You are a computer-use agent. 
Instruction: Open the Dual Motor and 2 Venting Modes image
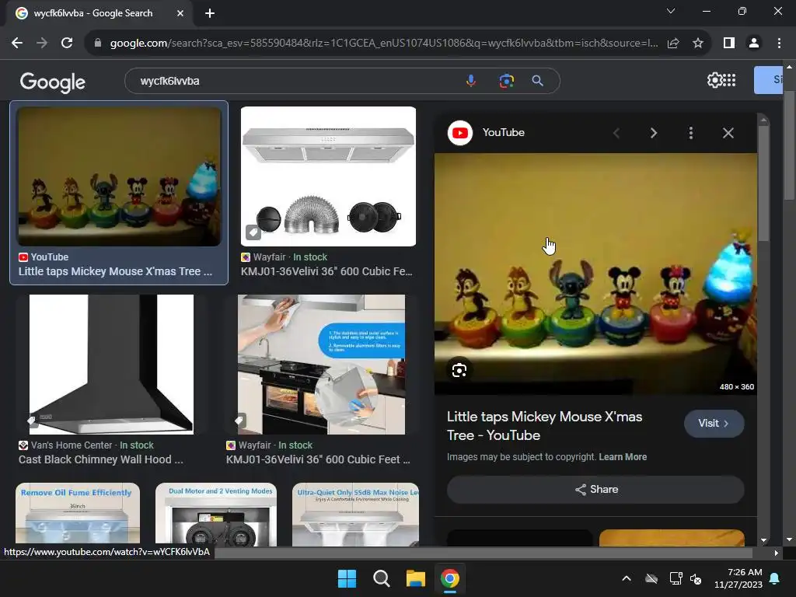pyautogui.click(x=216, y=514)
